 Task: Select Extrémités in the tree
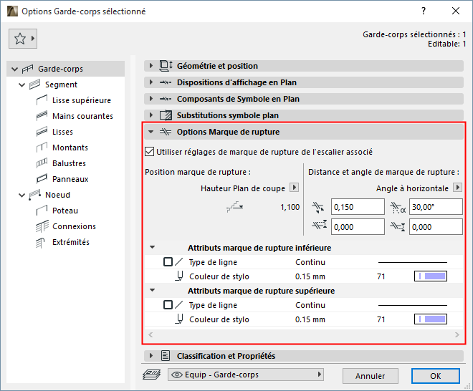click(71, 242)
